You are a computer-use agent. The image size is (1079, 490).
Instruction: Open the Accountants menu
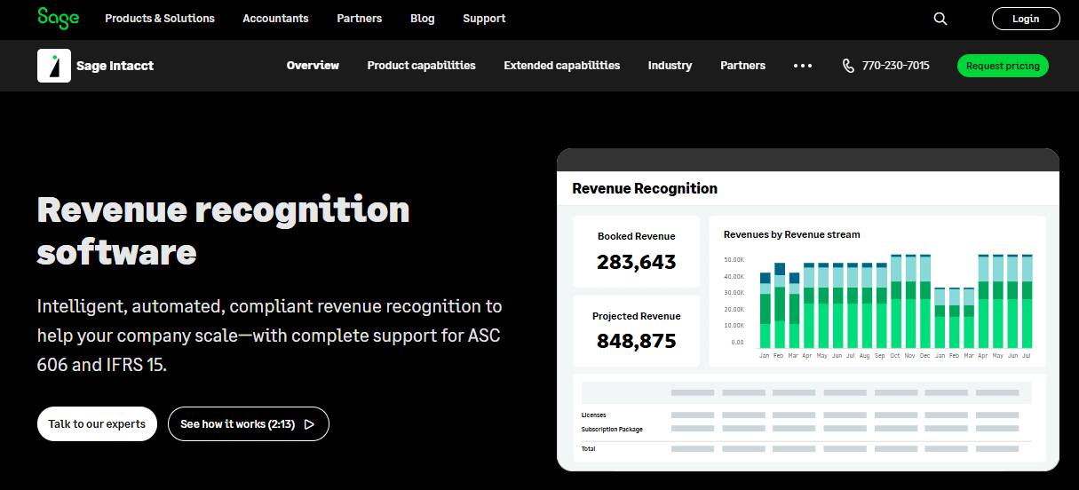tap(275, 19)
